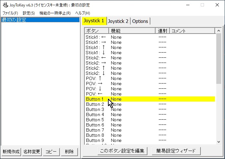Switch to the Options tab
The height and width of the screenshot is (159, 225).
tap(140, 21)
